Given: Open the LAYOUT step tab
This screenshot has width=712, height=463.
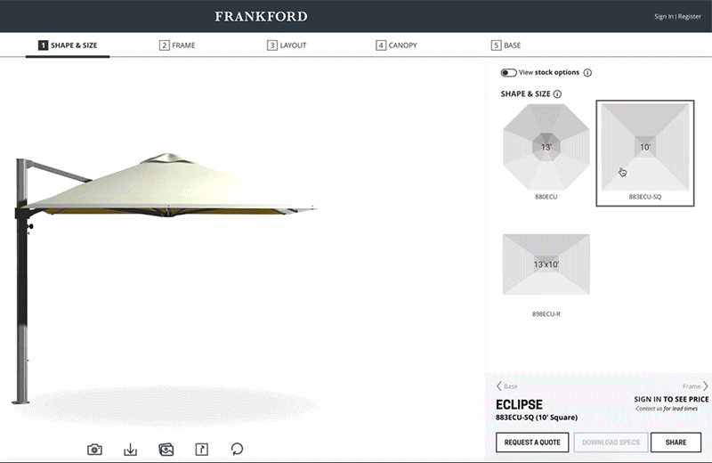Looking at the screenshot, I should point(287,45).
